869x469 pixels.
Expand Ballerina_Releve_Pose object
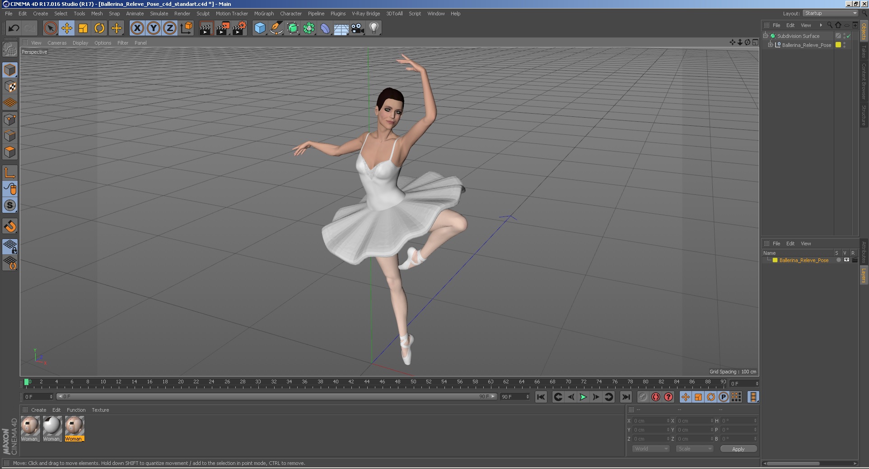point(771,45)
